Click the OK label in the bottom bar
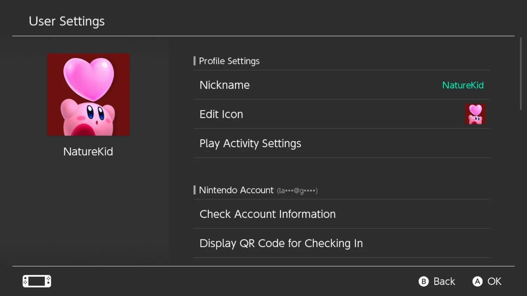 point(495,281)
